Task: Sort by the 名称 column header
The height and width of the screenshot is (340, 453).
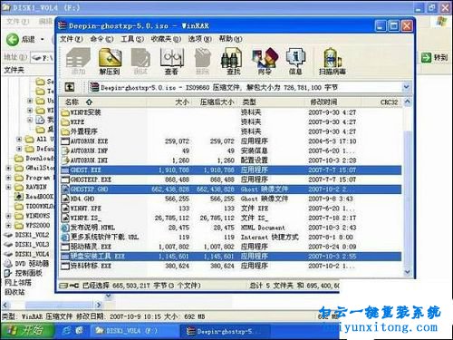Action: (102, 102)
